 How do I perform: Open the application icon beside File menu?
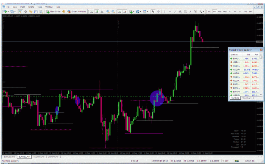(x=3, y=7)
